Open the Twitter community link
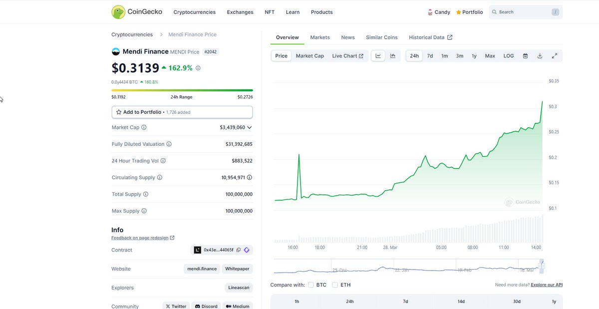Image resolution: width=599 pixels, height=309 pixels. click(x=176, y=306)
